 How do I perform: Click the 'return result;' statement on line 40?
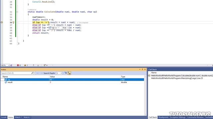[x=41, y=33]
